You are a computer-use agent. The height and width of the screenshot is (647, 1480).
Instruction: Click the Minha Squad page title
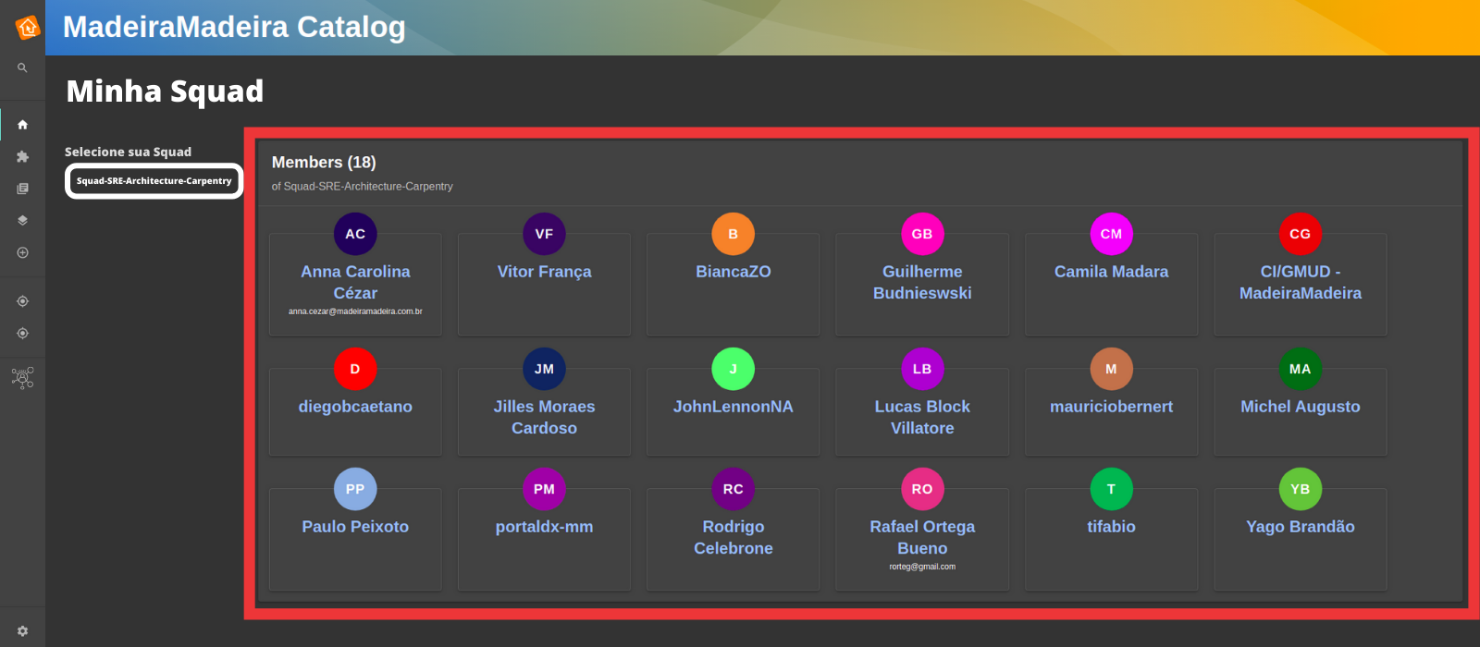165,91
